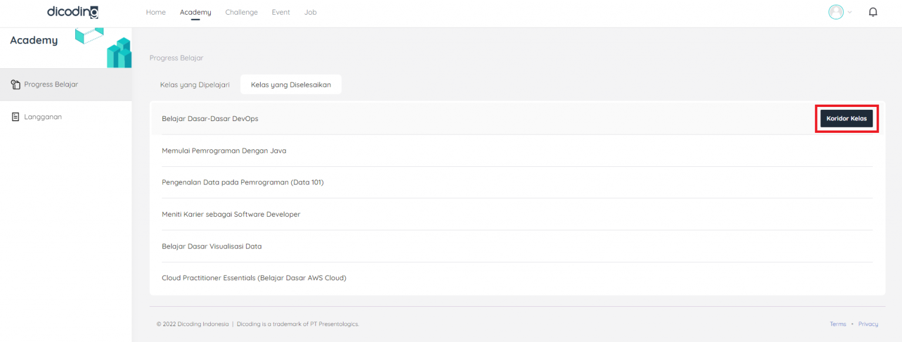Navigate to the Job section

(310, 12)
